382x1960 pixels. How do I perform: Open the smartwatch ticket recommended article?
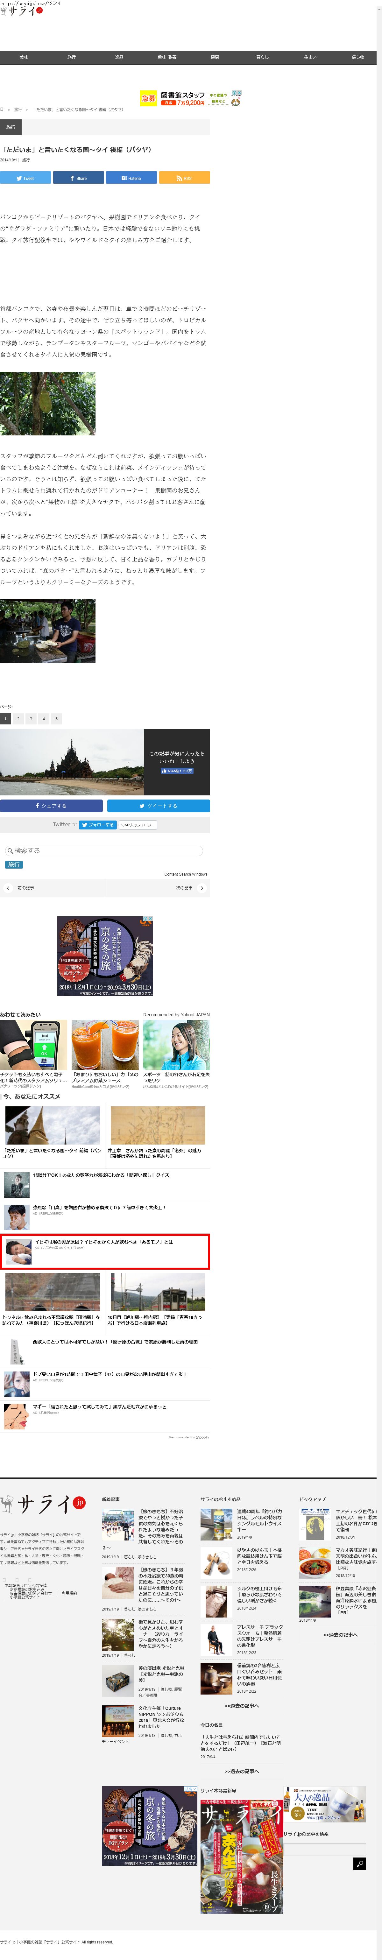click(x=33, y=1054)
